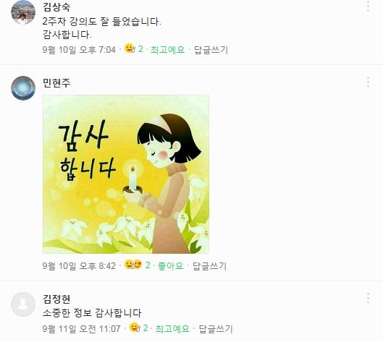Screen dimensions: 383x342
Task: Click reaction emoji on 김상숙's comment
Action: tap(130, 48)
